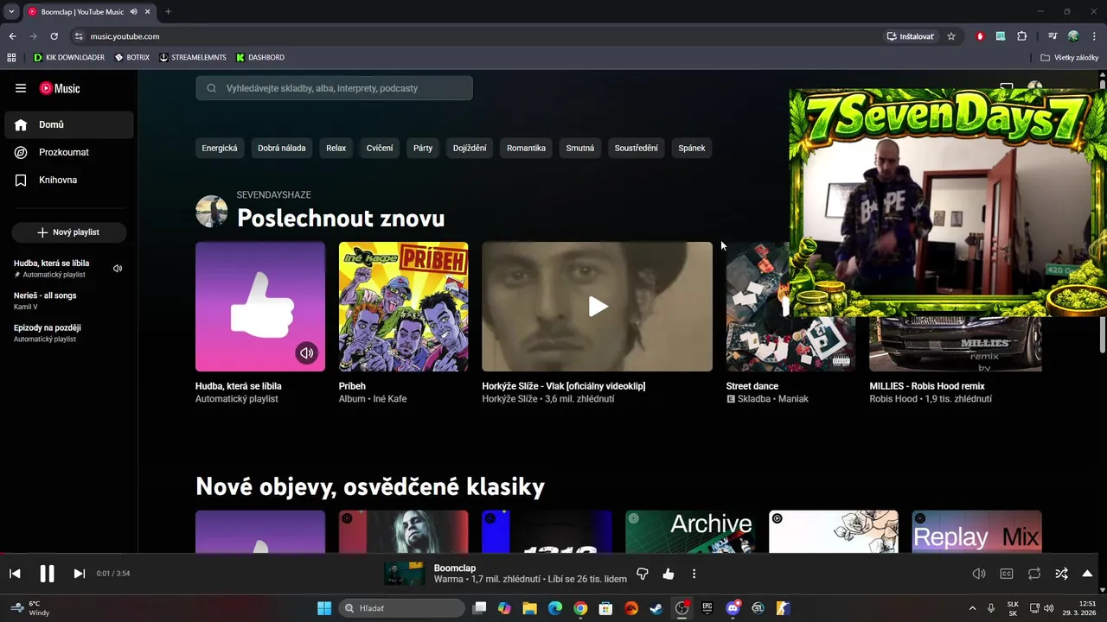Select the Spánek mood chip
Image resolution: width=1107 pixels, height=622 pixels.
pos(692,148)
